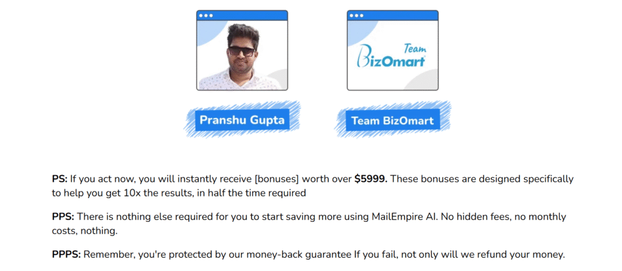Click the '[bonuses]' placeholder text
This screenshot has width=622, height=271.
click(277, 179)
